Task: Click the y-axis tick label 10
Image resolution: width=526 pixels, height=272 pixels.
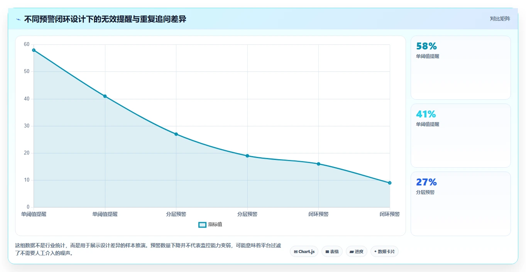Action: tap(27, 180)
